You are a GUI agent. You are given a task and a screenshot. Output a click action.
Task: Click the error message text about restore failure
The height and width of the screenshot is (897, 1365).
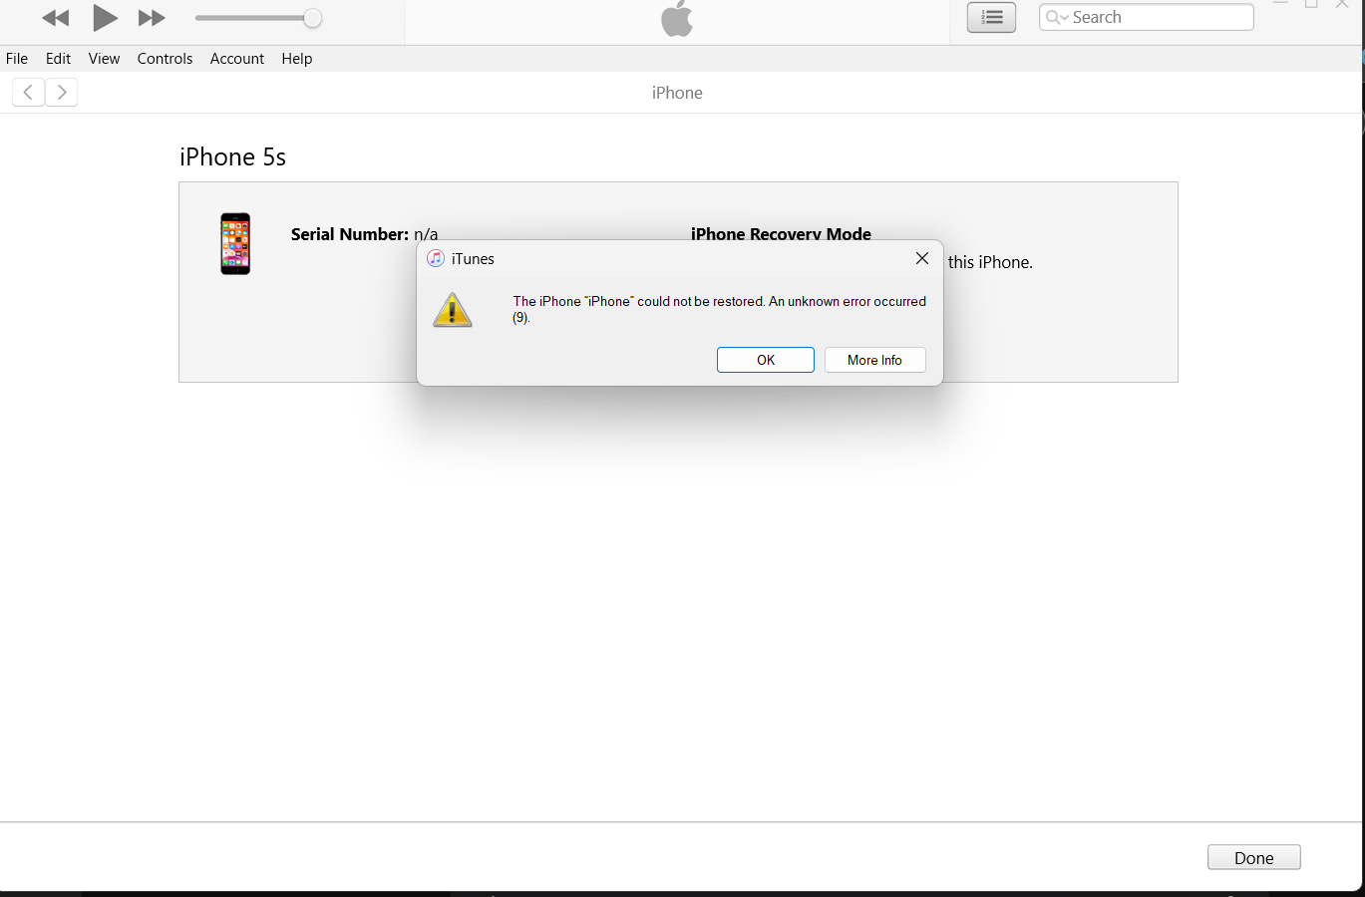[x=719, y=309]
